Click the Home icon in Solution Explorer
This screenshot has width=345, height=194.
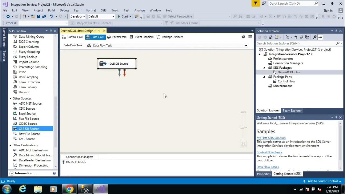(271, 37)
